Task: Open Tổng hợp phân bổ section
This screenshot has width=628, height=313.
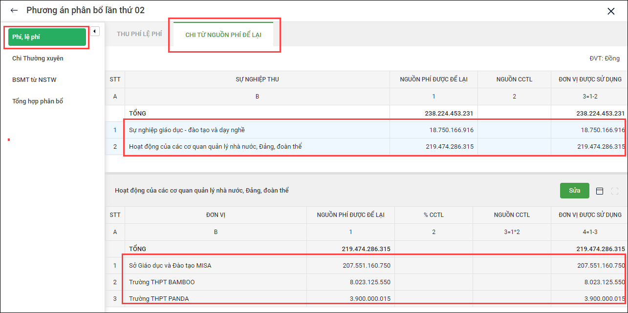Action: [x=38, y=101]
